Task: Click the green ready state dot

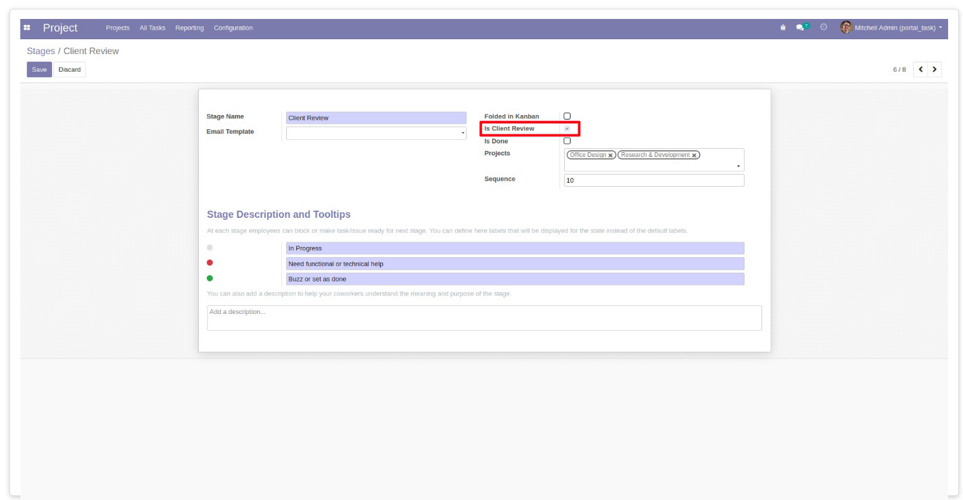Action: coord(210,278)
